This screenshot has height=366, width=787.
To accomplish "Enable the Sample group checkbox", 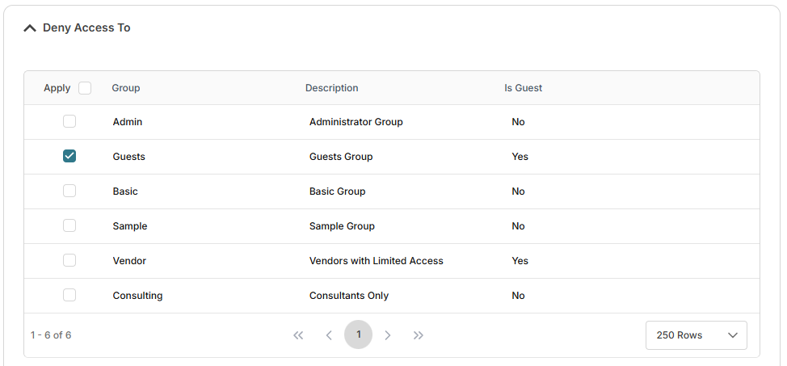I will click(x=69, y=226).
